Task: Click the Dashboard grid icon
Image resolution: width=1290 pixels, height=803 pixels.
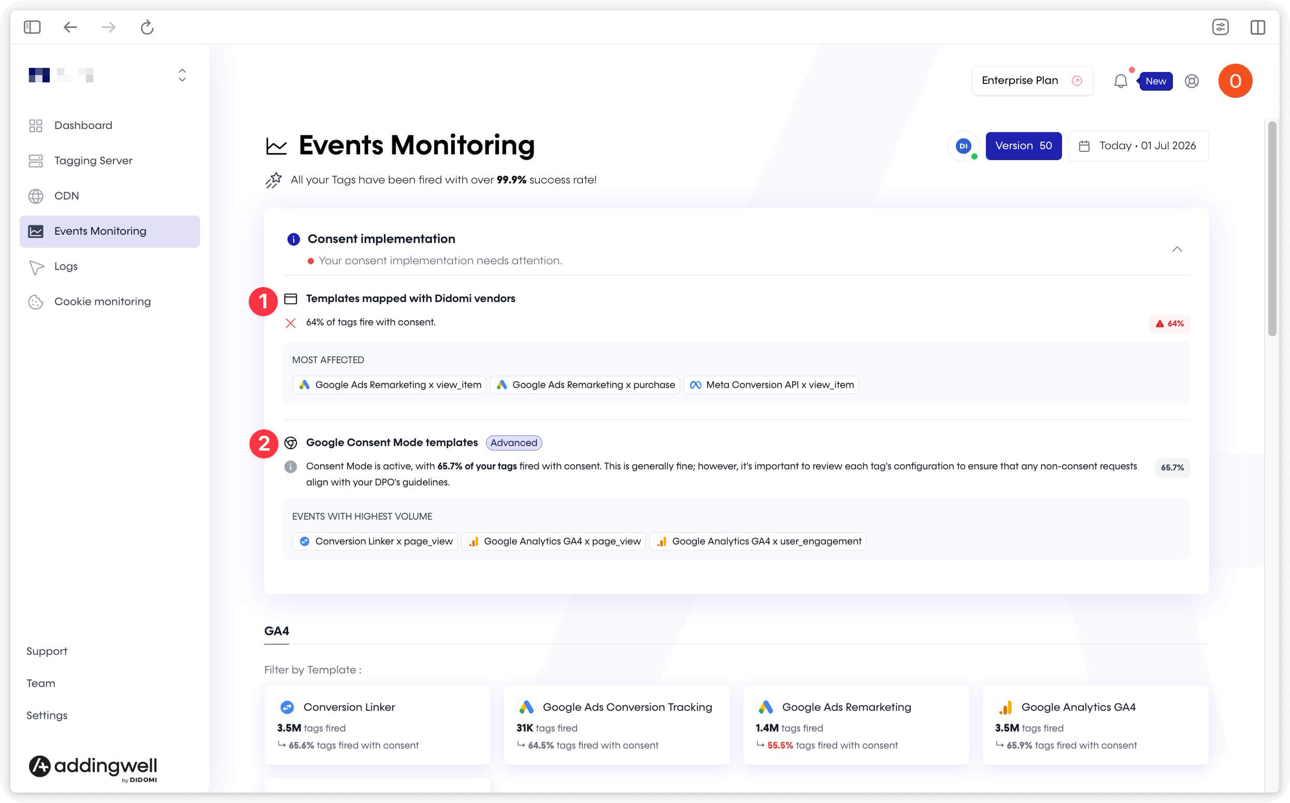Action: [x=36, y=125]
